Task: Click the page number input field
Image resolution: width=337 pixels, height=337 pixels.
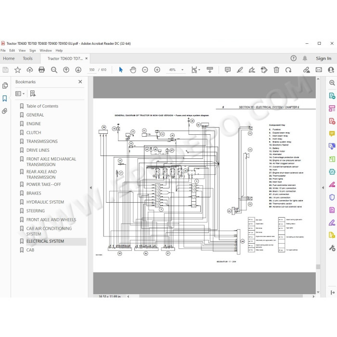Action: coord(92,70)
